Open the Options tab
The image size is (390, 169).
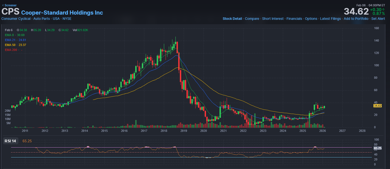[311, 19]
